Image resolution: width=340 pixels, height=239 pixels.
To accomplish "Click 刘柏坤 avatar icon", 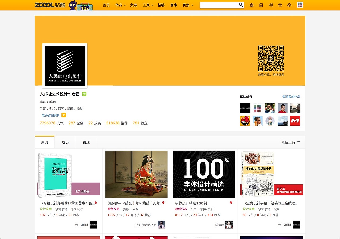I will coord(229,225).
